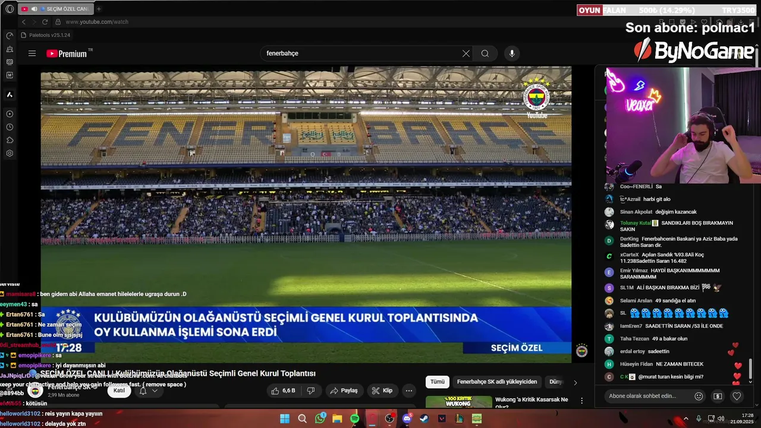The width and height of the screenshot is (761, 428).
Task: Open Fenerbahçe channel watermark logo
Action: click(582, 351)
